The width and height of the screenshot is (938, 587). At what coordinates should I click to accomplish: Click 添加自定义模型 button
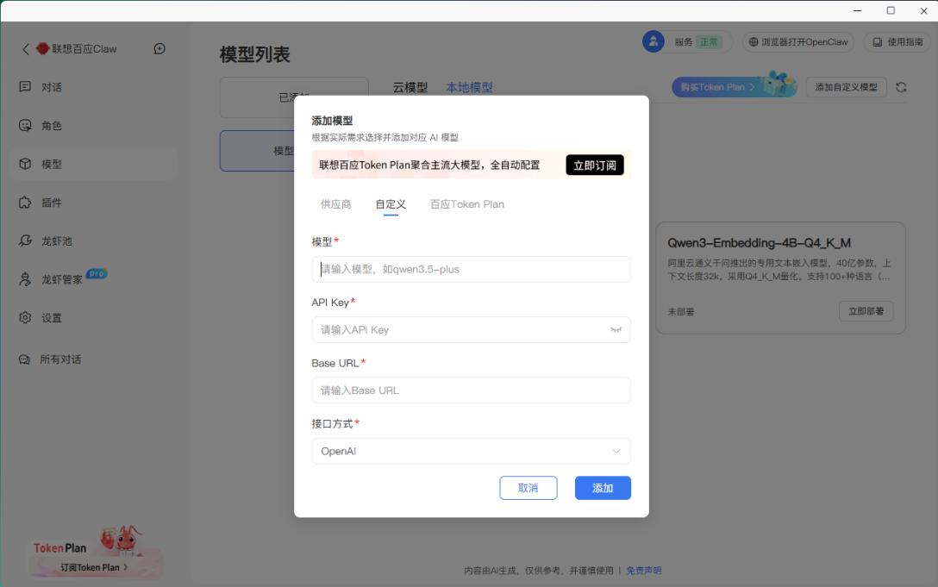coord(846,87)
